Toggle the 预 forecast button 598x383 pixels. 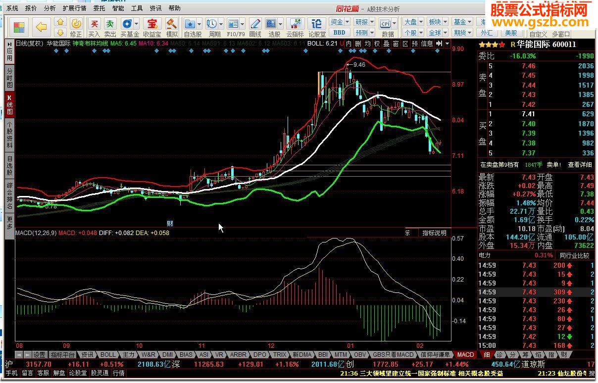pos(415,44)
